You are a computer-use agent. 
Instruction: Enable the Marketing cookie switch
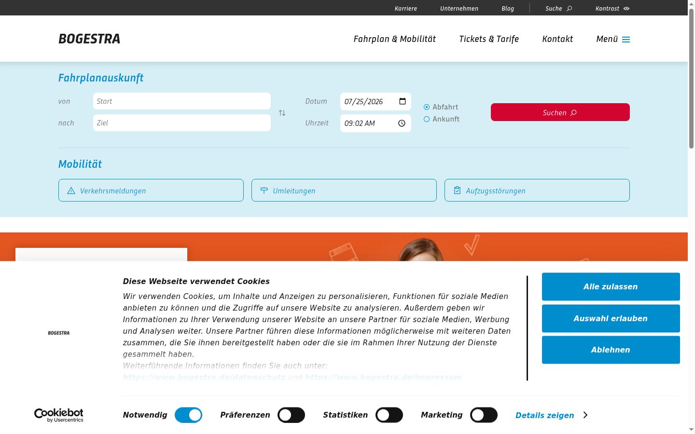click(484, 415)
